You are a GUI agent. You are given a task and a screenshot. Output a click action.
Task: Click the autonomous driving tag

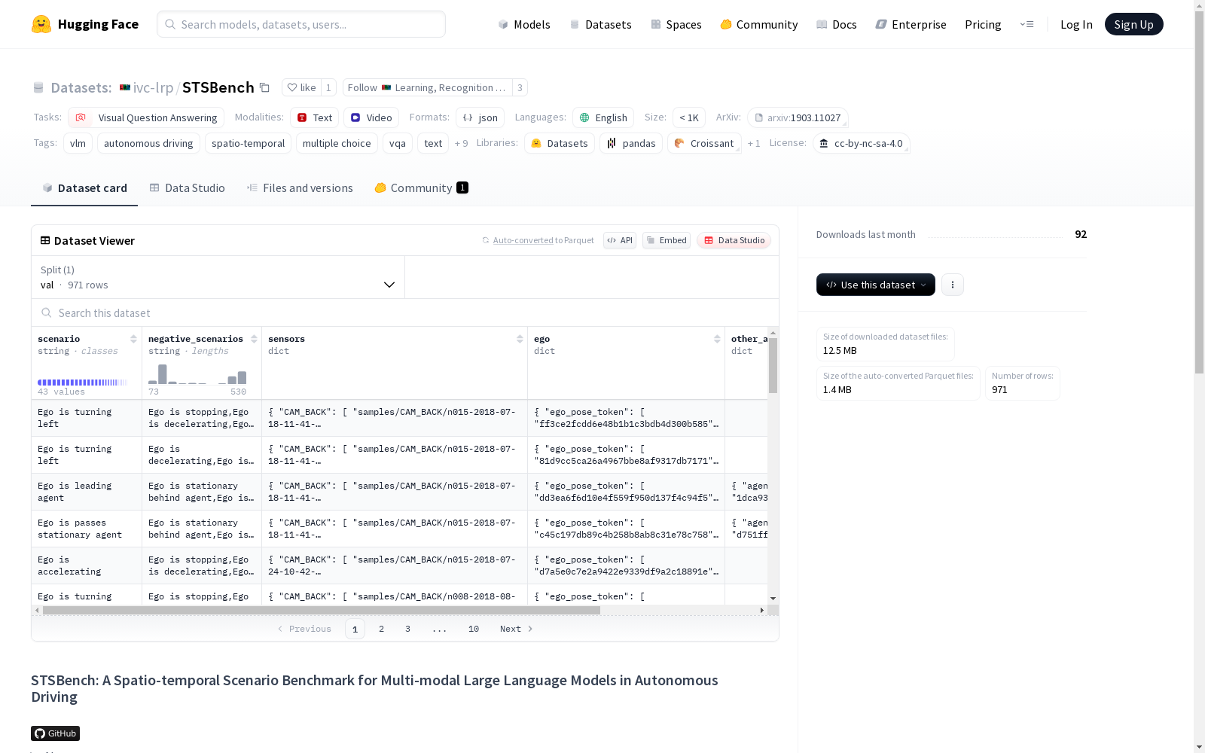148,143
